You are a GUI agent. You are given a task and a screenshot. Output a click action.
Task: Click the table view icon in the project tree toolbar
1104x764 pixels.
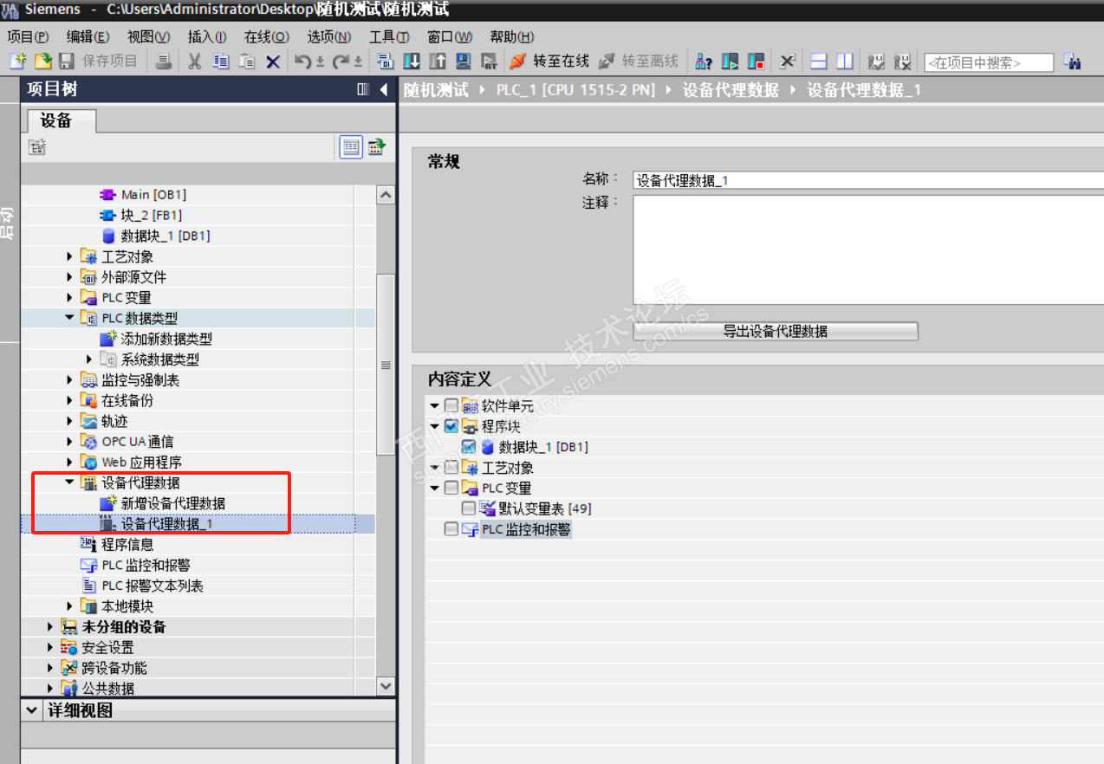[350, 146]
